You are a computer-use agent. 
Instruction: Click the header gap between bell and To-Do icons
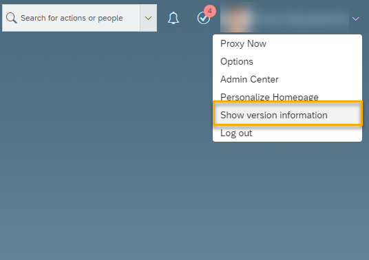[x=188, y=18]
